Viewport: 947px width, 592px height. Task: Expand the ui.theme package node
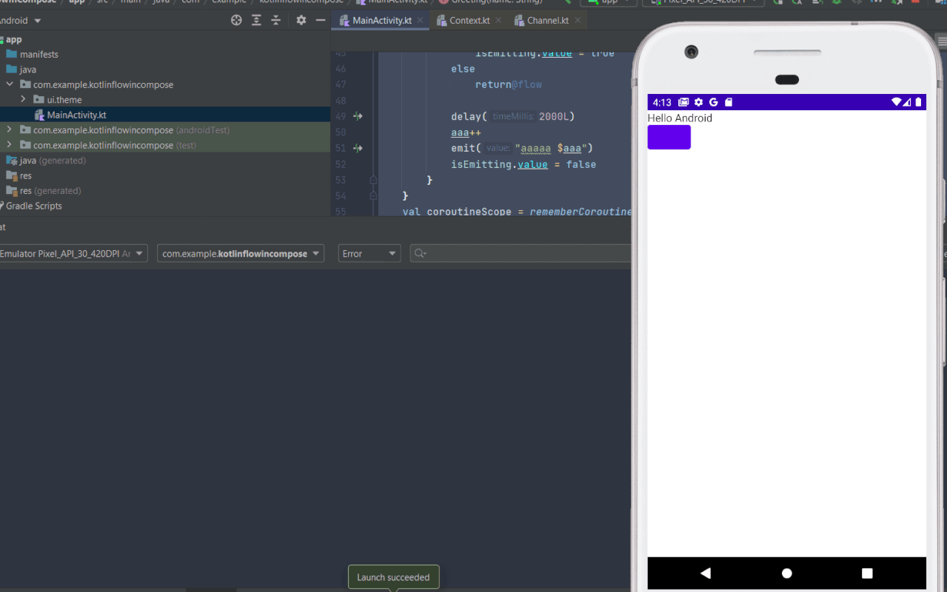coord(23,99)
